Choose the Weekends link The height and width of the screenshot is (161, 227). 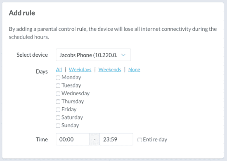[x=110, y=70]
